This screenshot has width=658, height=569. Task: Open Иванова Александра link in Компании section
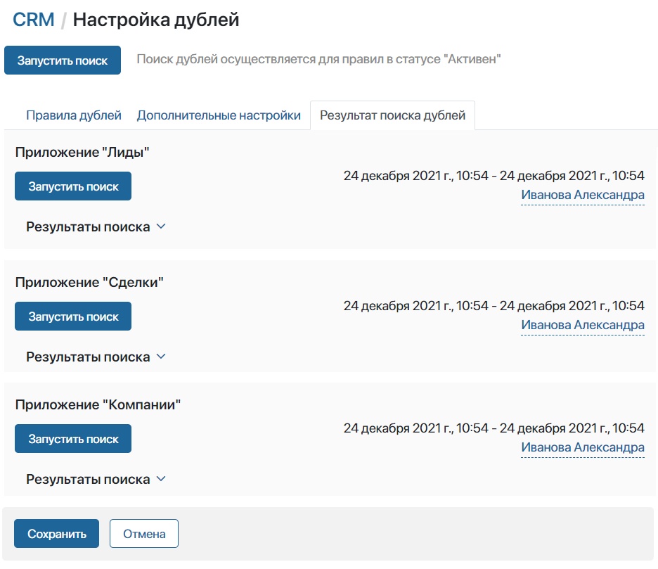point(583,447)
